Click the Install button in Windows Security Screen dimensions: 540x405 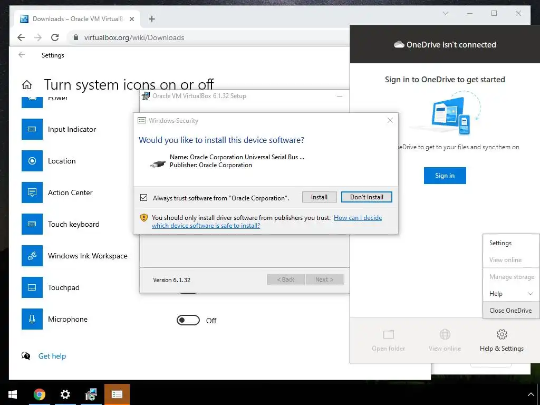coord(319,197)
